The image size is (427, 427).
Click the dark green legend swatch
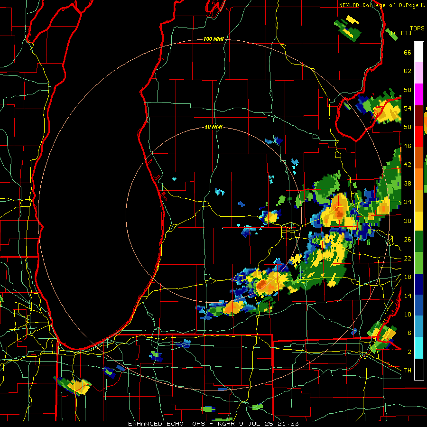[x=419, y=241]
